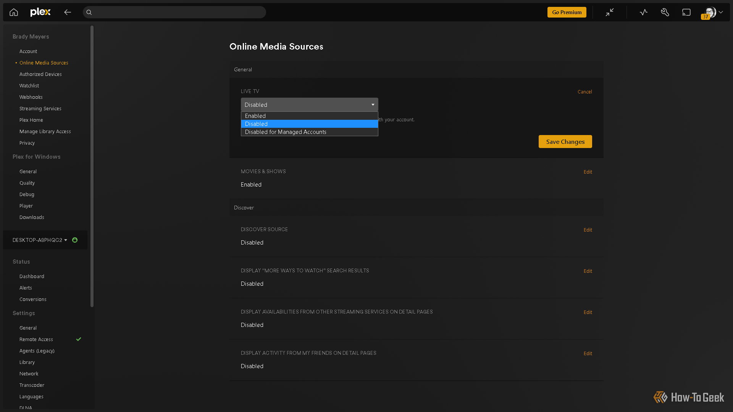Click the Remote Access checkmark toggle
This screenshot has height=412, width=733.
point(79,339)
